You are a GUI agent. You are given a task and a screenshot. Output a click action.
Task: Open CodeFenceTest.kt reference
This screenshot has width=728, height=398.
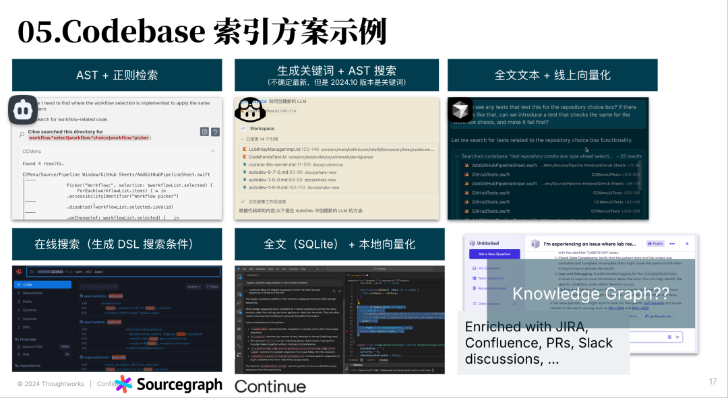(308, 157)
